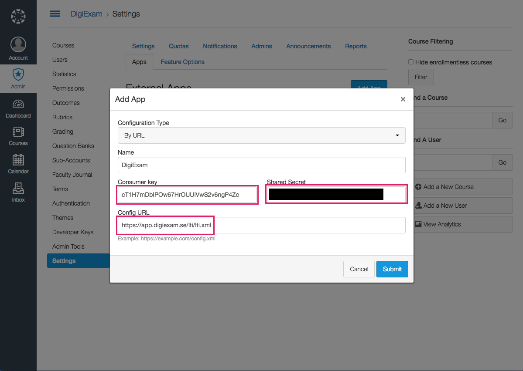Focus the Consumer key field

[x=187, y=195]
